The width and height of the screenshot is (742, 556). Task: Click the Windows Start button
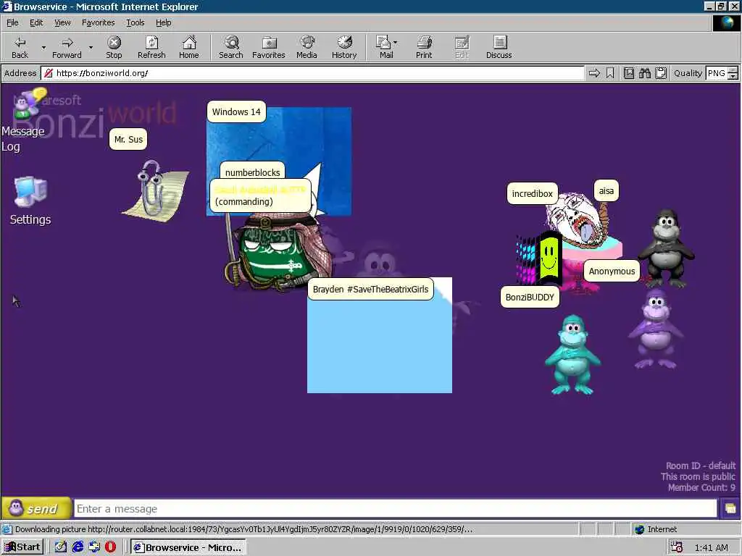pos(22,547)
